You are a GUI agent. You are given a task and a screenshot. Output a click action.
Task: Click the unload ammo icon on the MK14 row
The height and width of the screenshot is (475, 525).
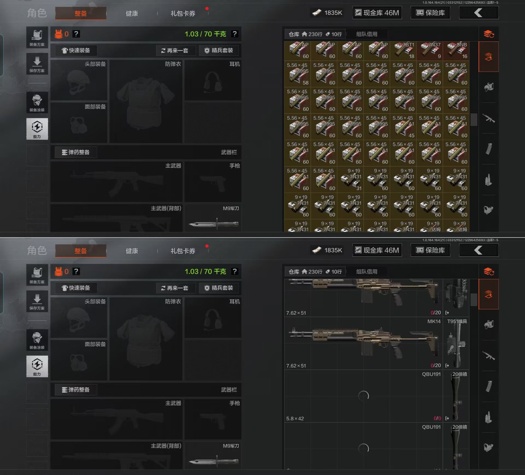pos(447,366)
